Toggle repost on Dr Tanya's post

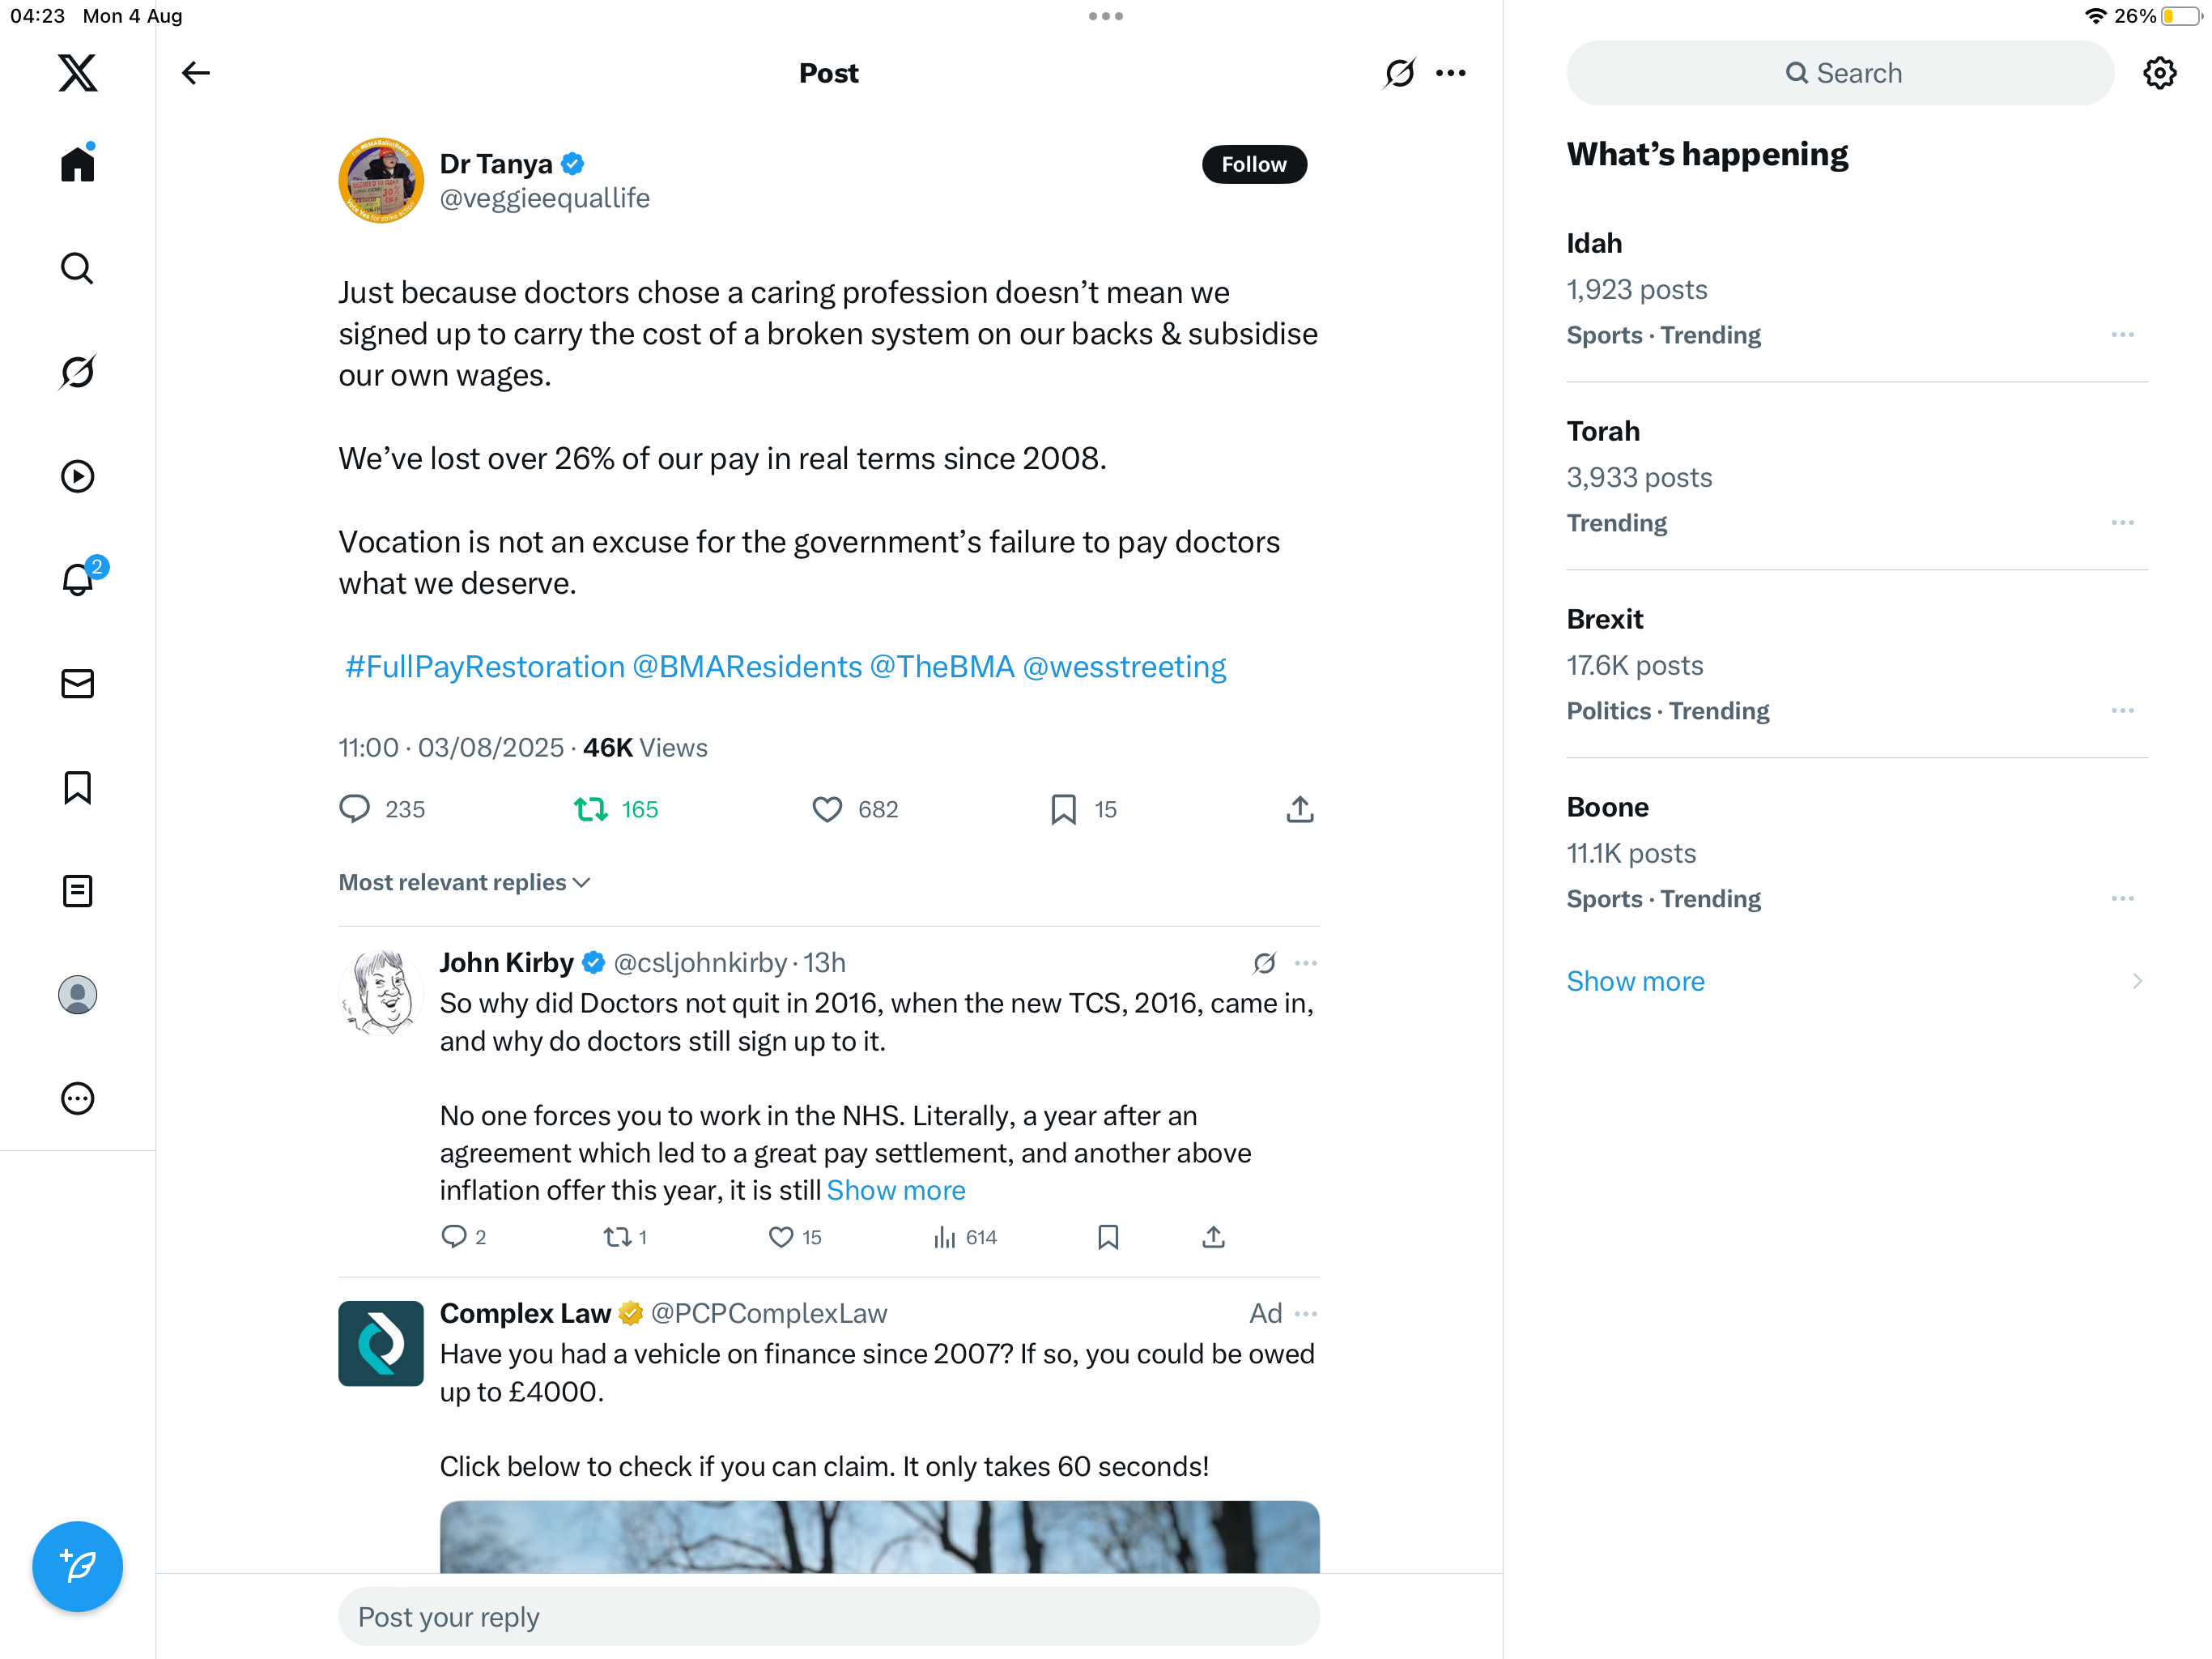(x=591, y=809)
